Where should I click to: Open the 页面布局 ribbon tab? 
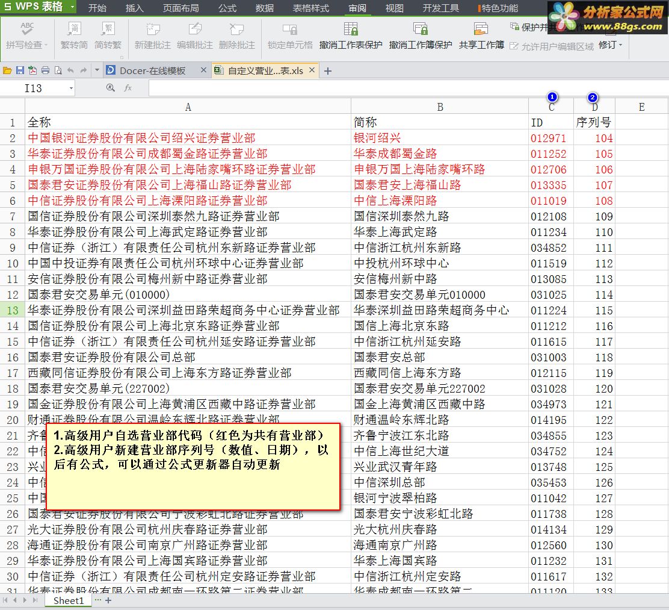(181, 8)
